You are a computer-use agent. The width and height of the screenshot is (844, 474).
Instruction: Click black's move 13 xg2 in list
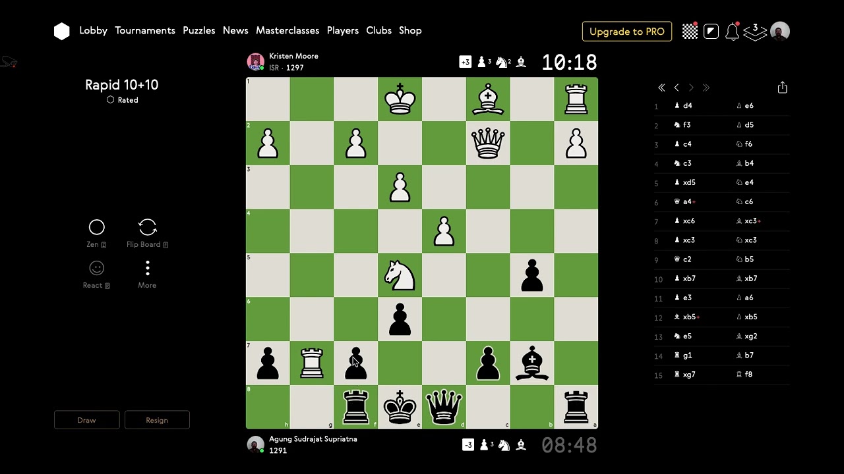coord(746,336)
